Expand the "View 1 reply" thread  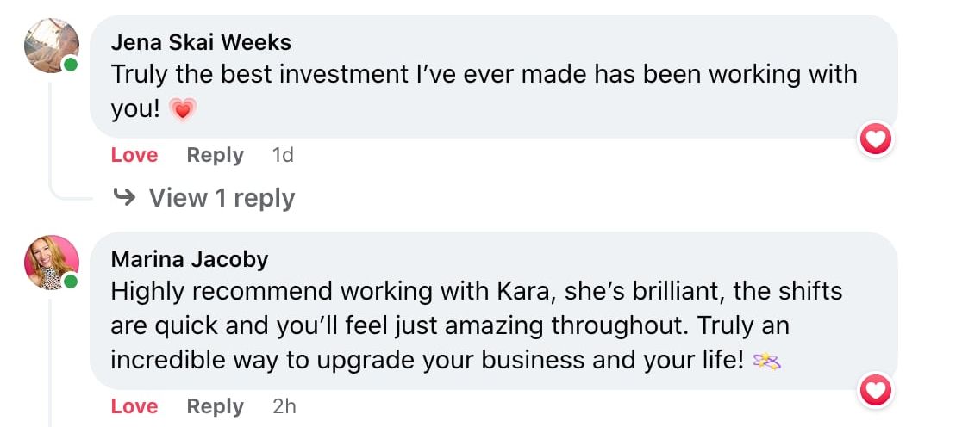(x=222, y=198)
